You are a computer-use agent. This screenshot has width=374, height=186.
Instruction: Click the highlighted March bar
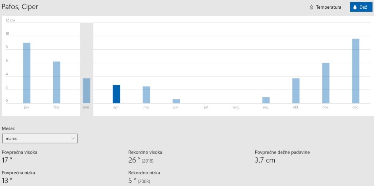[87, 91]
